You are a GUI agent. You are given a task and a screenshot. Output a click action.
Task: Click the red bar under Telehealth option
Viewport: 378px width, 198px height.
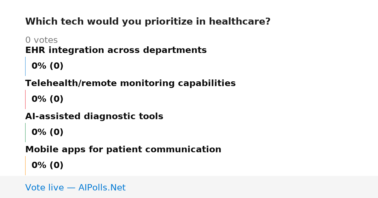pos(25,99)
